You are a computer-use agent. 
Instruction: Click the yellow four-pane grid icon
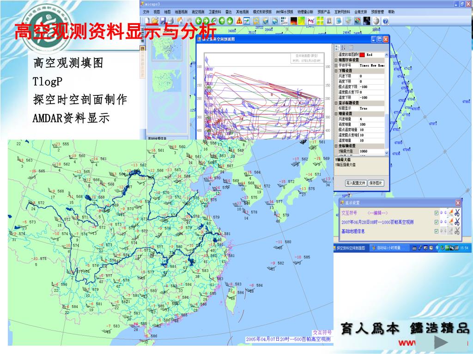click(x=320, y=21)
